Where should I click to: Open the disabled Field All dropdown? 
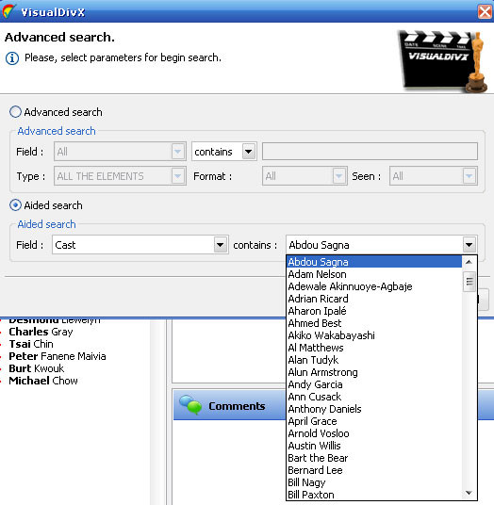click(178, 152)
